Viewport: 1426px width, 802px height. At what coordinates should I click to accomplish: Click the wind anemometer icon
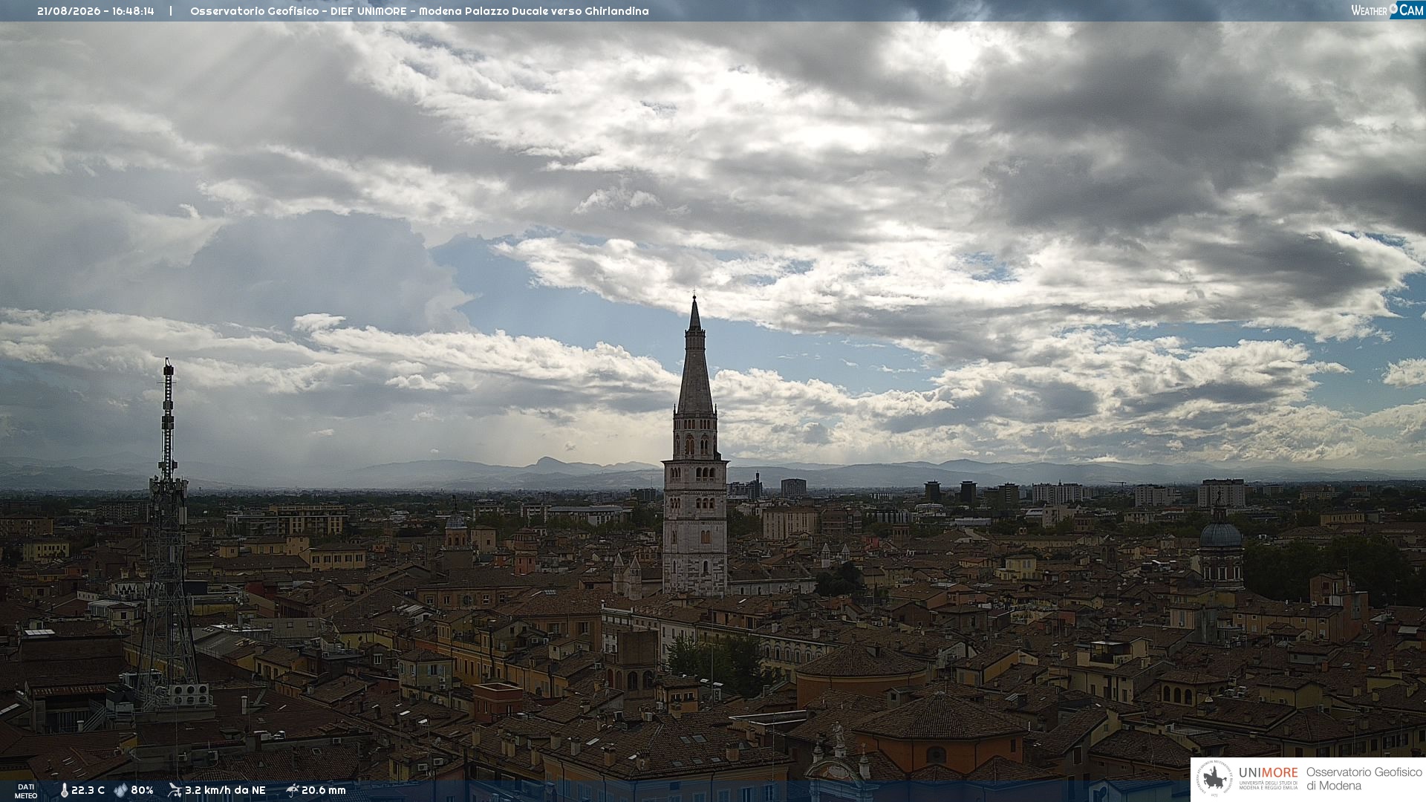[x=175, y=790]
